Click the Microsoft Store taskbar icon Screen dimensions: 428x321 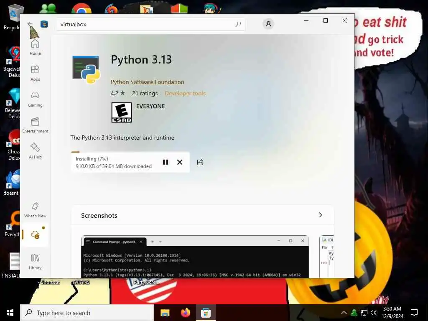[x=206, y=313]
